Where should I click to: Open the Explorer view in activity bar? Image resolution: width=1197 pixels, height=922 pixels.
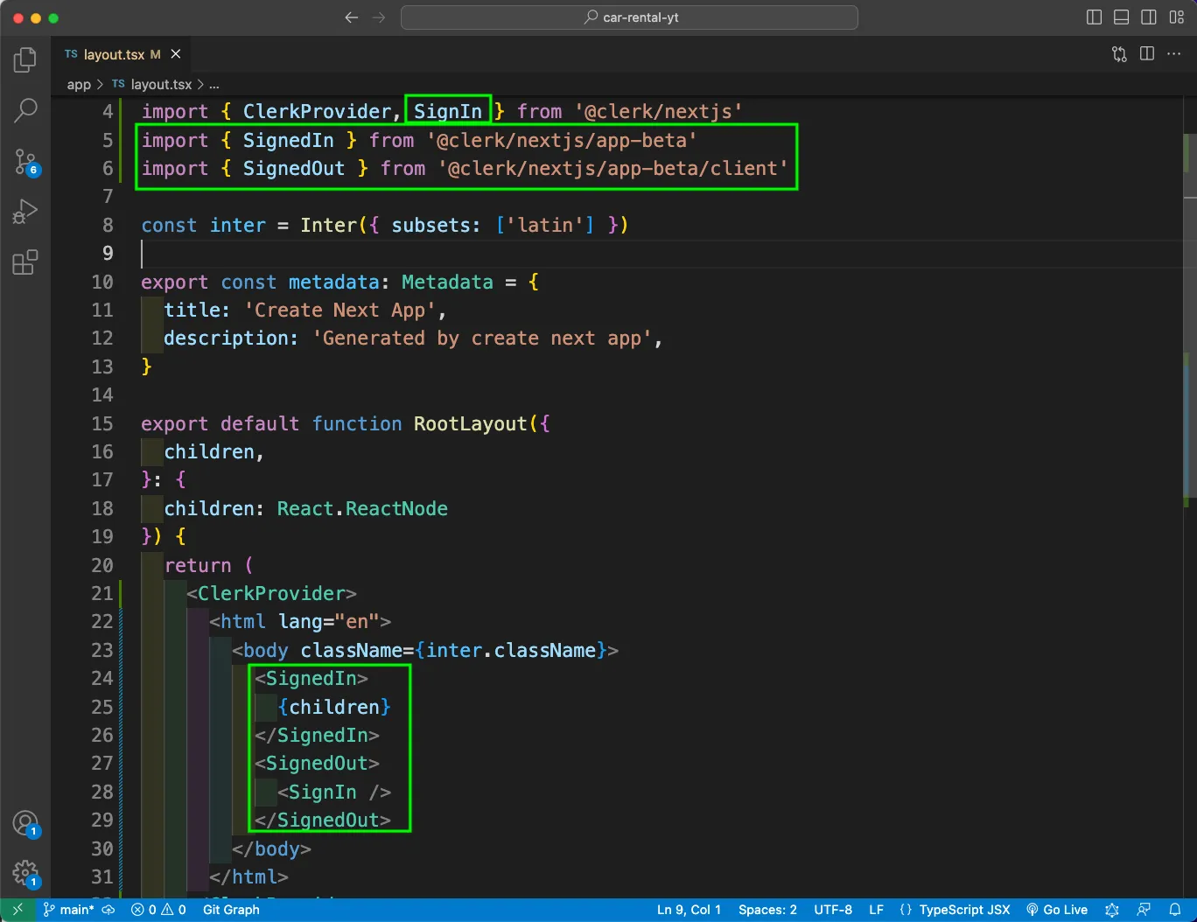pos(25,59)
